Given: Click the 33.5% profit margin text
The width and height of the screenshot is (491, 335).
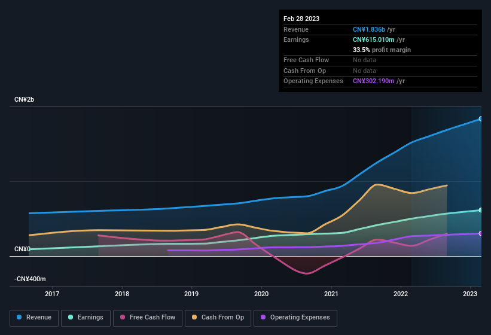Looking at the screenshot, I should pos(382,50).
